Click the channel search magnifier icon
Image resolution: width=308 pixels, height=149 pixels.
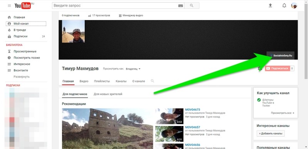152,81
